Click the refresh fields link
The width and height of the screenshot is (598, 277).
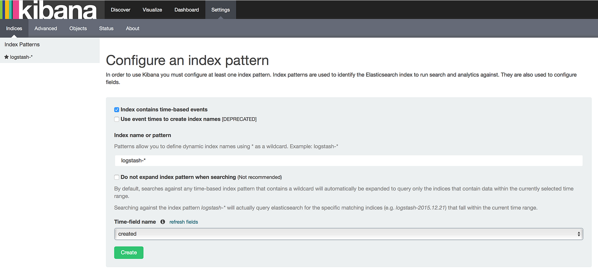pos(184,222)
